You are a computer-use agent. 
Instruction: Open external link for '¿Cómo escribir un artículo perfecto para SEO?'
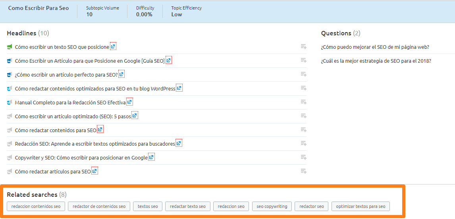121,74
